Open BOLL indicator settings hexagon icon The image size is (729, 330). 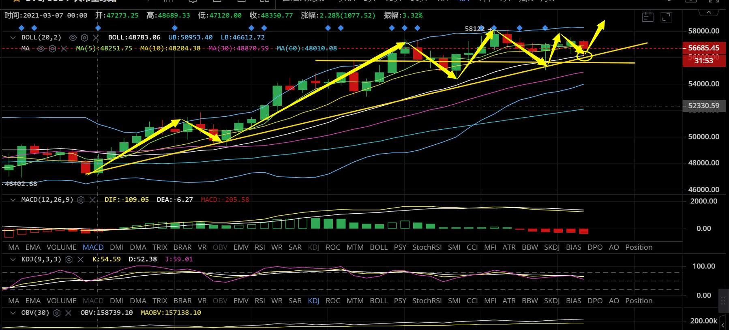click(x=84, y=38)
